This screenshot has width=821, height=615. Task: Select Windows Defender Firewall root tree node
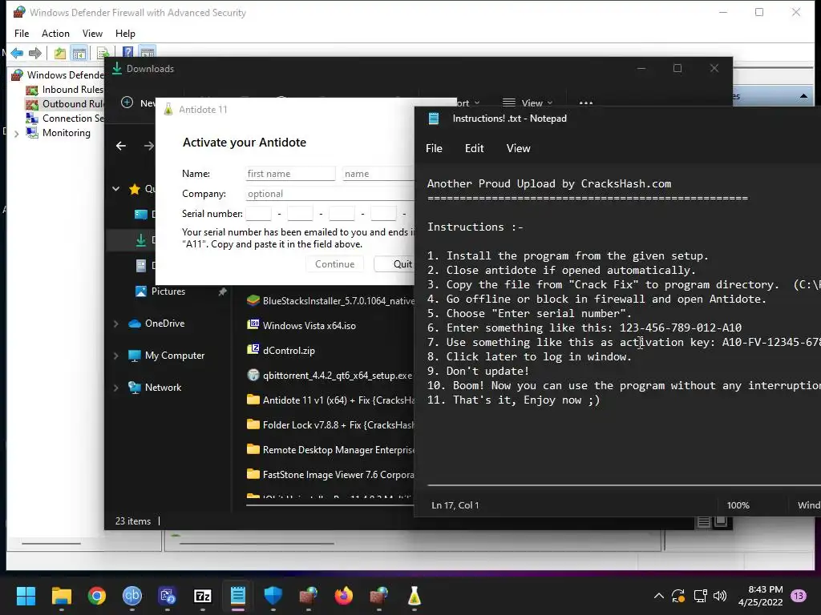(x=65, y=74)
